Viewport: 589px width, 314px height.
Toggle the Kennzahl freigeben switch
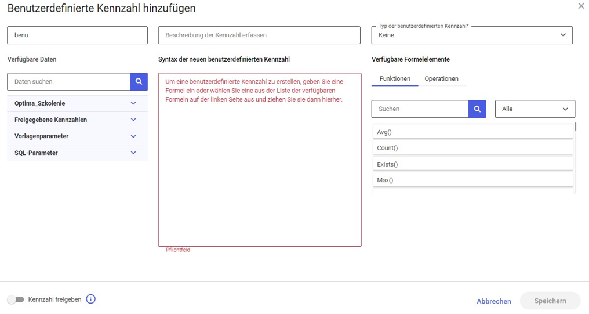pyautogui.click(x=16, y=299)
